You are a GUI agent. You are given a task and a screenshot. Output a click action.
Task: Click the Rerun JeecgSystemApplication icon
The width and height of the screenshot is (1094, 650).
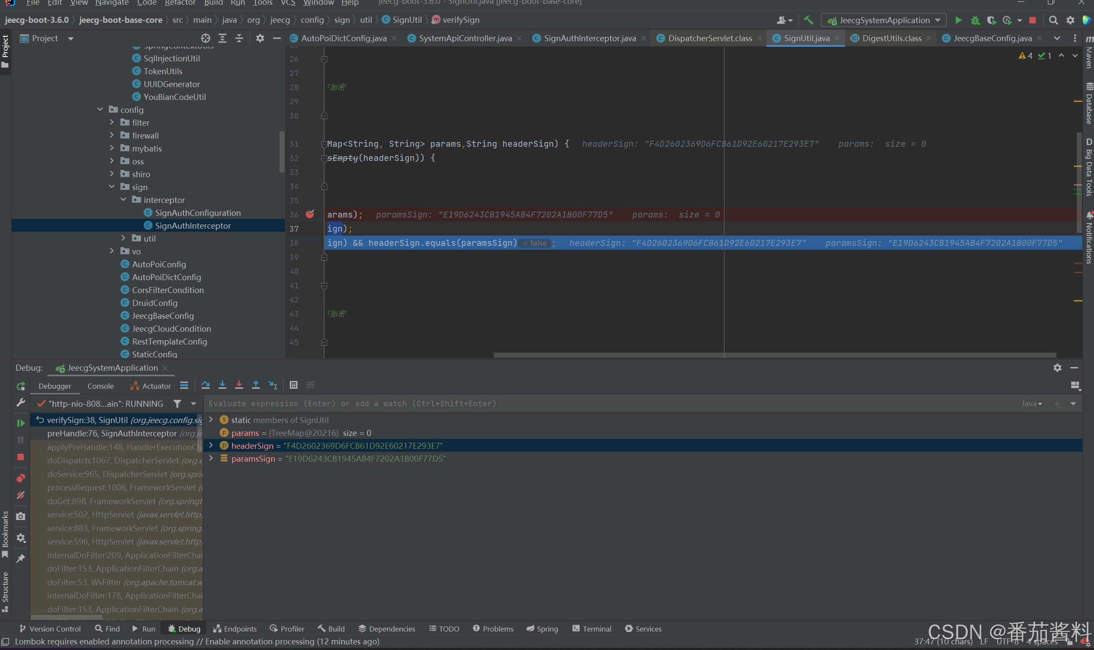[x=21, y=386]
